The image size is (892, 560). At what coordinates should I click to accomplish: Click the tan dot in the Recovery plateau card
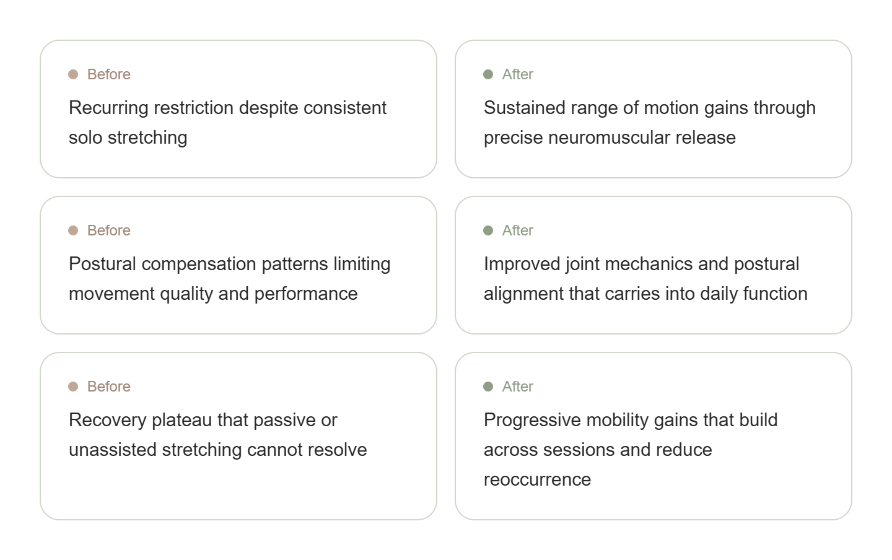pyautogui.click(x=73, y=387)
